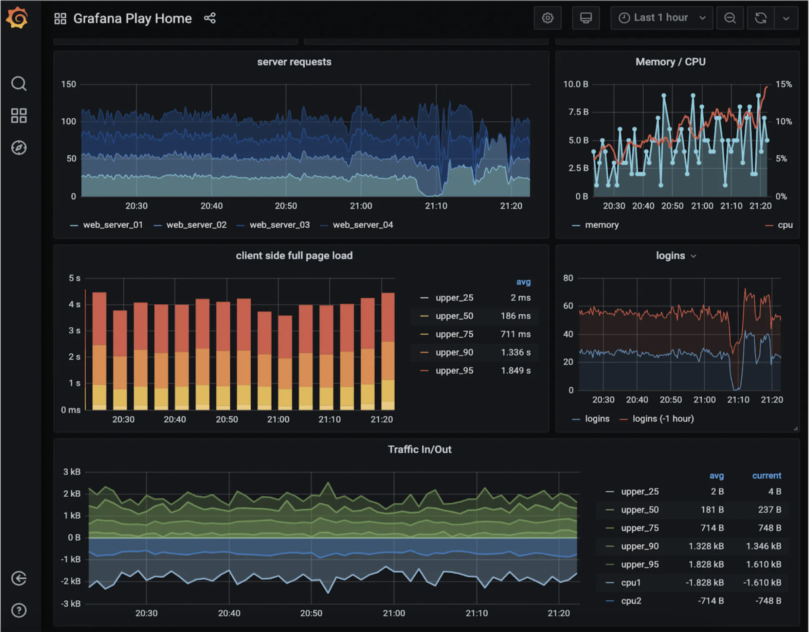This screenshot has height=632, width=809.
Task: Open the Explore compass icon in sidebar
Action: pos(19,147)
